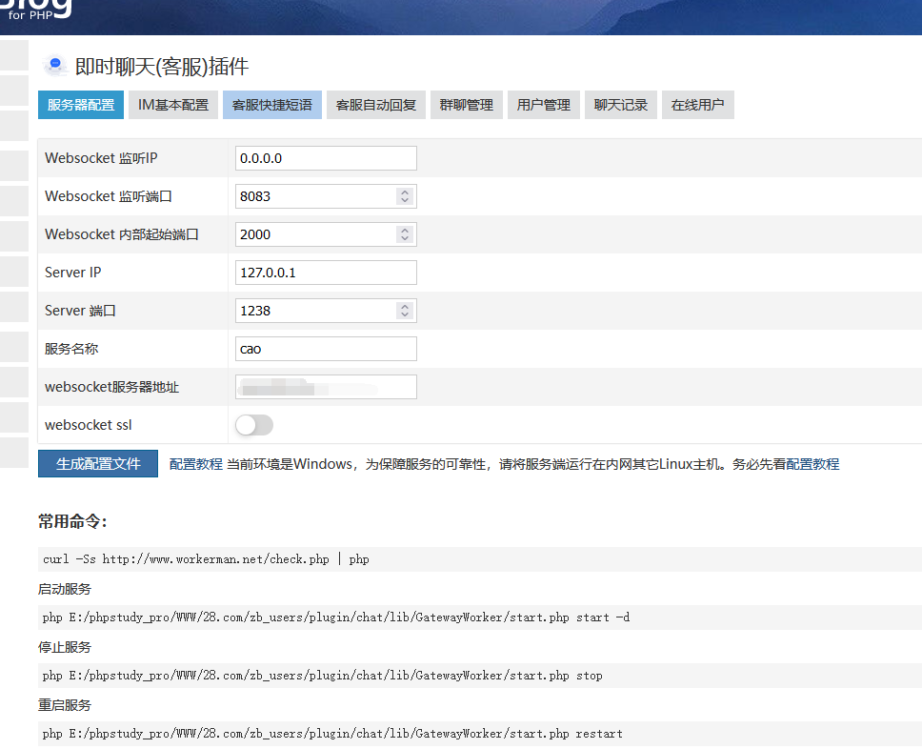Image resolution: width=922 pixels, height=749 pixels.
Task: Click the websocket服务器地址 input field
Action: pyautogui.click(x=326, y=387)
